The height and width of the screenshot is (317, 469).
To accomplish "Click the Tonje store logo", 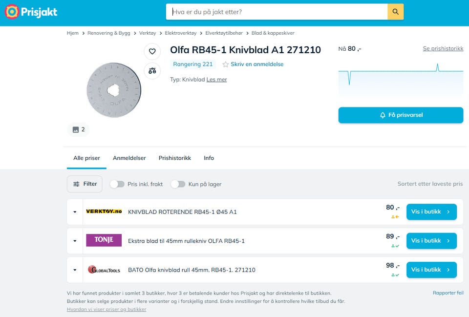I will pyautogui.click(x=104, y=240).
